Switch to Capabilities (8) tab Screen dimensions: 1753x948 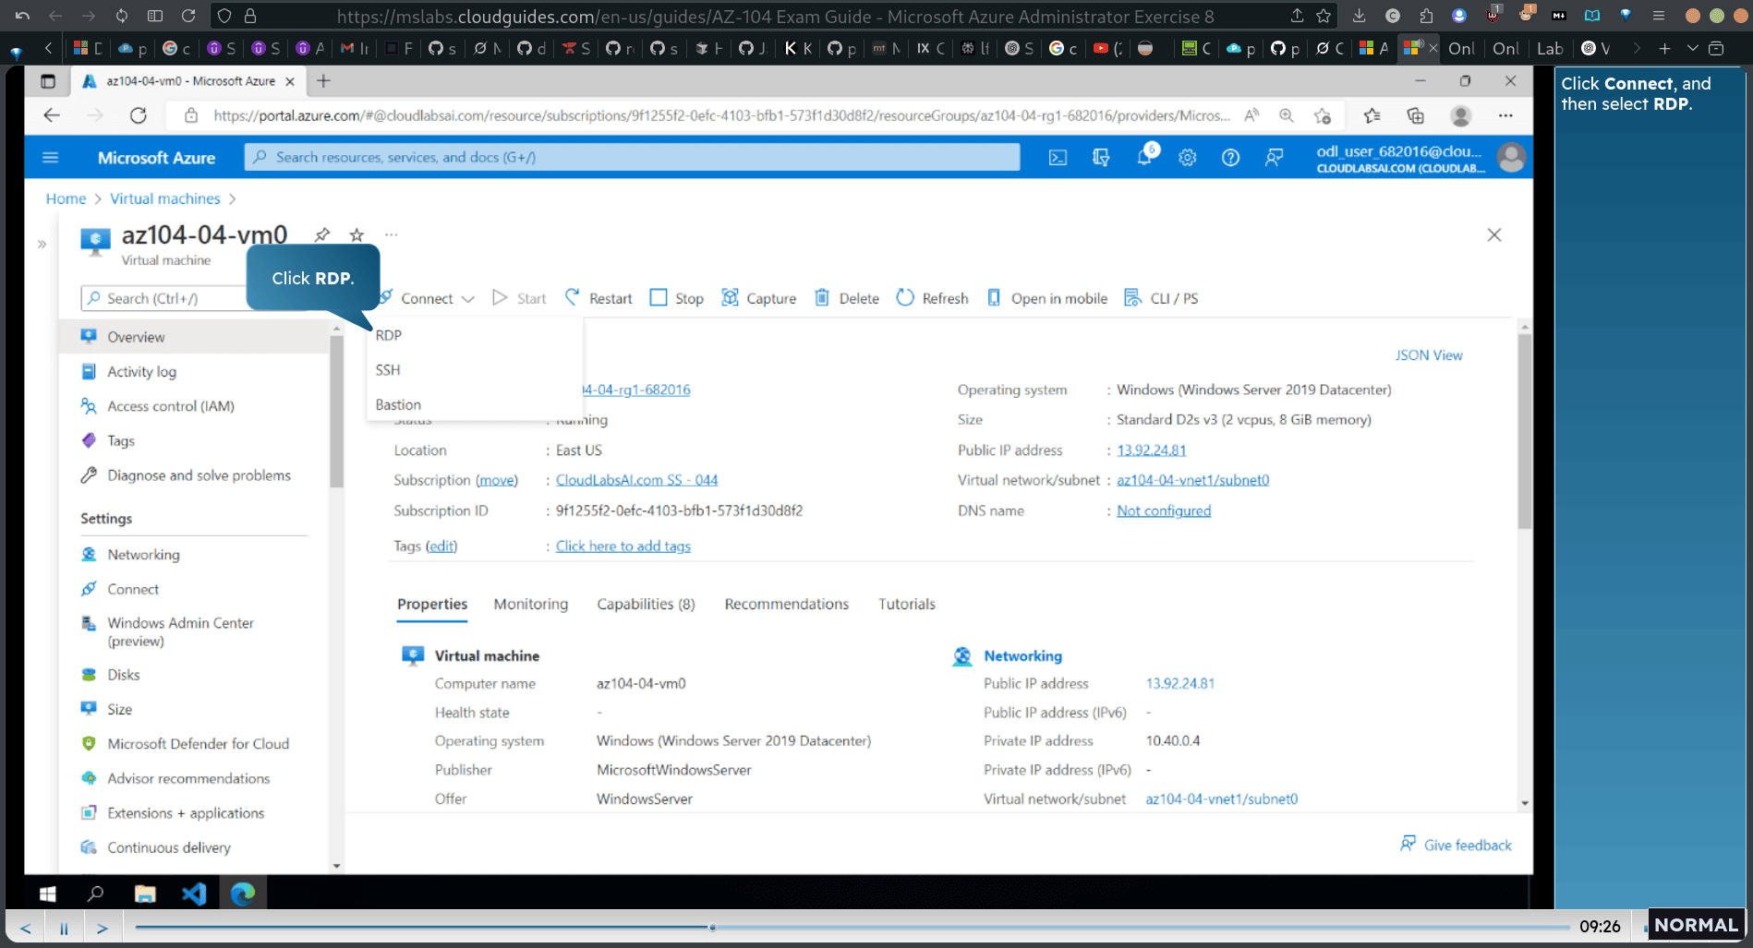tap(646, 604)
